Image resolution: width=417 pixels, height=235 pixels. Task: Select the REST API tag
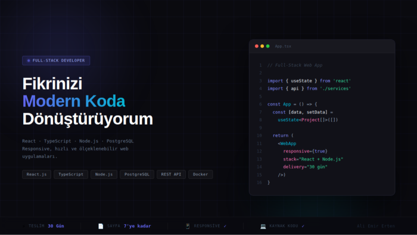(x=172, y=174)
